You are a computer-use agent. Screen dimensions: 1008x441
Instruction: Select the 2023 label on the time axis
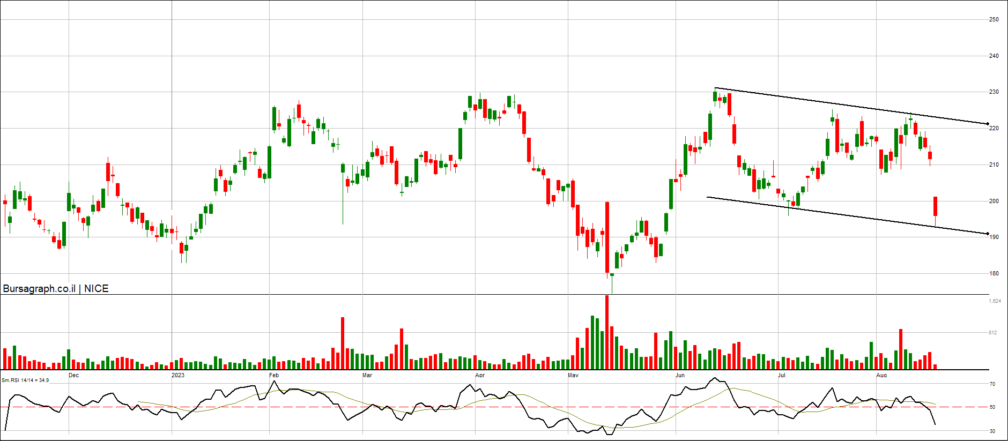(x=178, y=375)
